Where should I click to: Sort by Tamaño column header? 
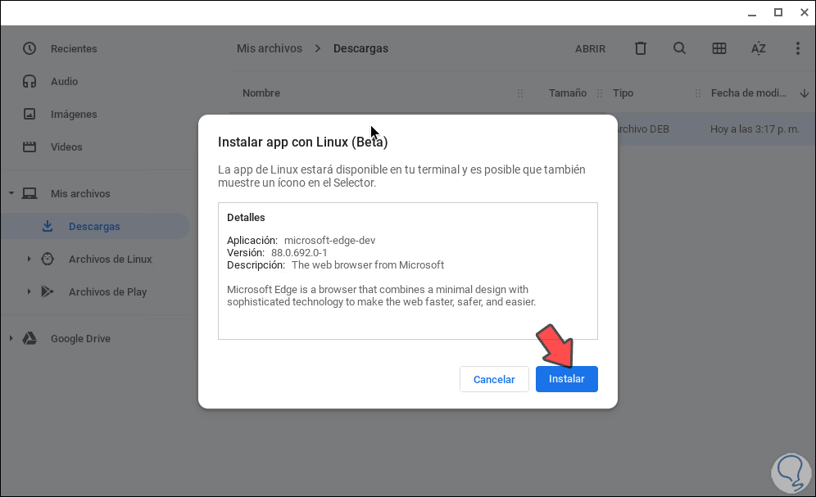(567, 93)
